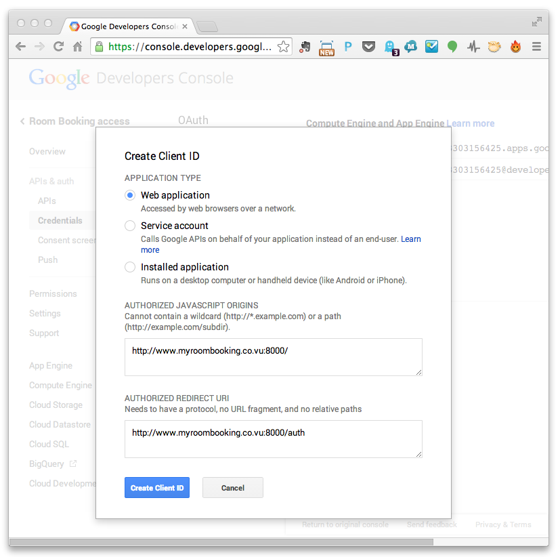This screenshot has width=560, height=557.
Task: Open APIs sidebar item
Action: (47, 201)
